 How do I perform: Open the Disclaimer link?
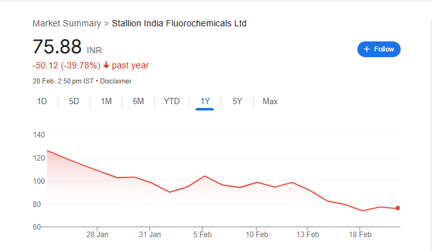[115, 81]
